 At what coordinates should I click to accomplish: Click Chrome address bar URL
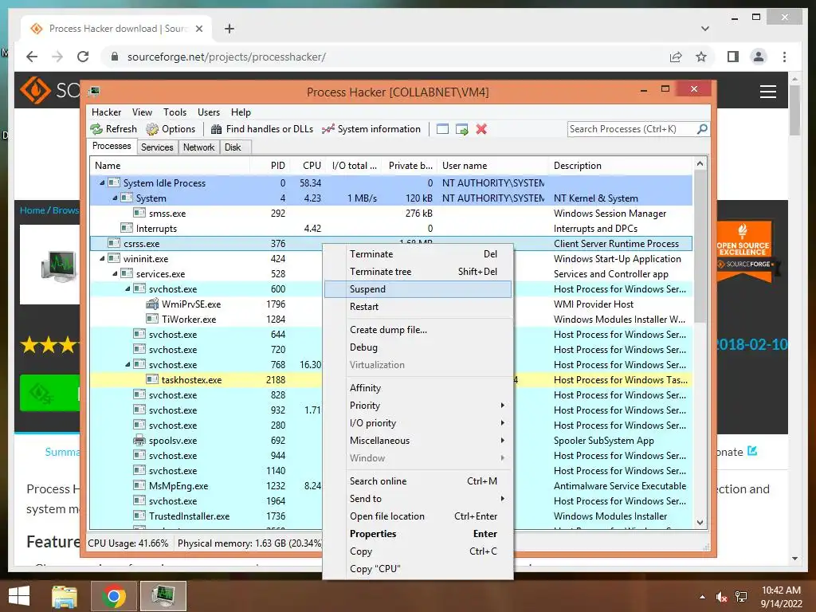pos(226,57)
